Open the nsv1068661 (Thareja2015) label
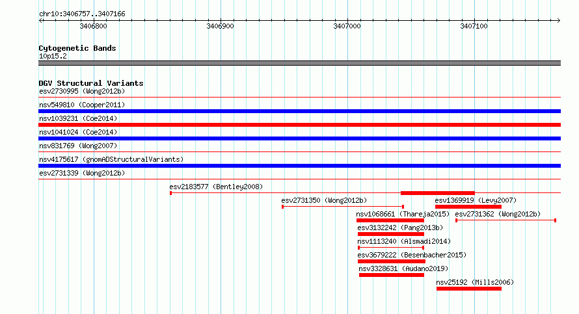This screenshot has width=579, height=314. point(403,214)
